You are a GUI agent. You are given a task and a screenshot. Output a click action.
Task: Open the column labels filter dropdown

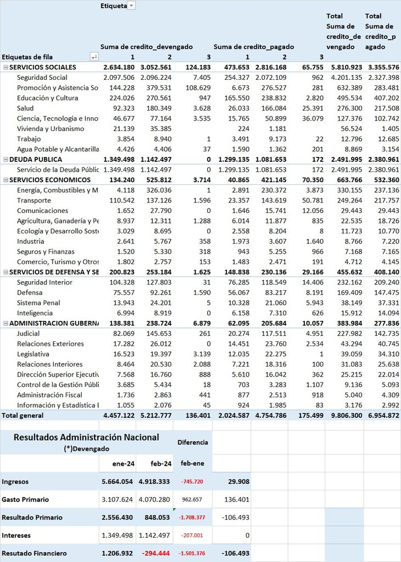pos(131,6)
